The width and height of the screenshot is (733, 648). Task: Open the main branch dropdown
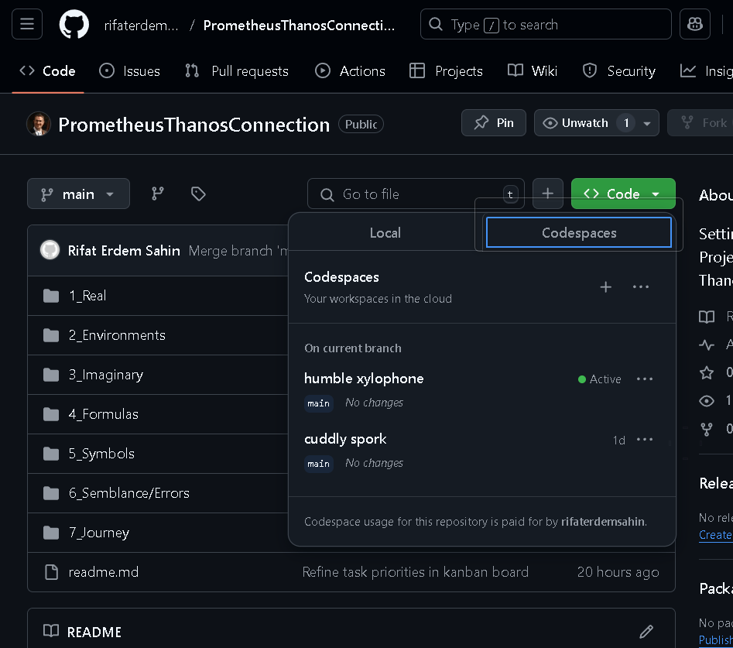pos(78,194)
